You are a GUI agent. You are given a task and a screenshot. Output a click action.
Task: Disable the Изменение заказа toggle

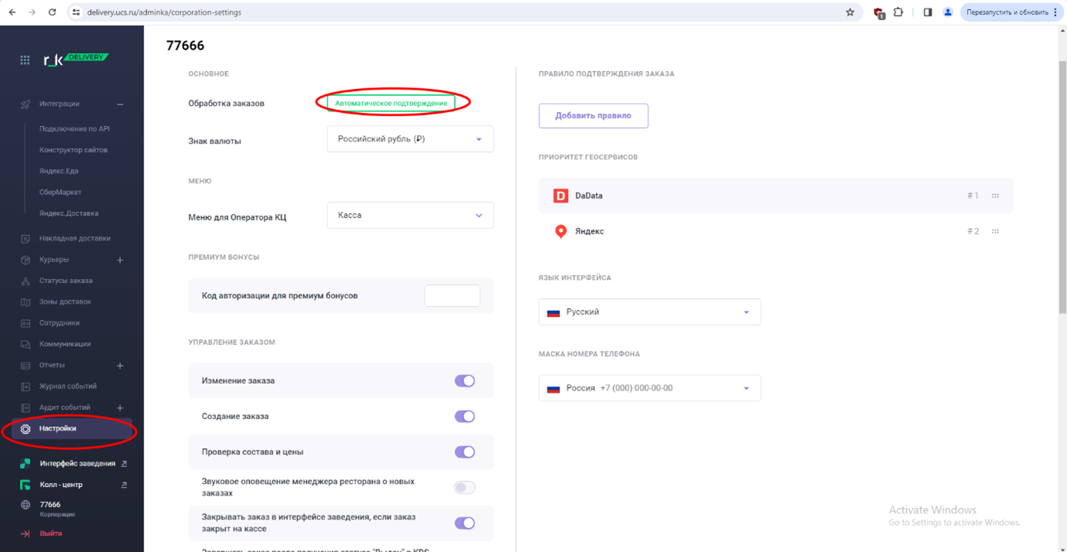[464, 381]
